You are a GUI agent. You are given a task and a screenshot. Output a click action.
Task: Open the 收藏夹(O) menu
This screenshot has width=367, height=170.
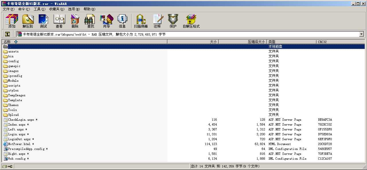point(56,9)
